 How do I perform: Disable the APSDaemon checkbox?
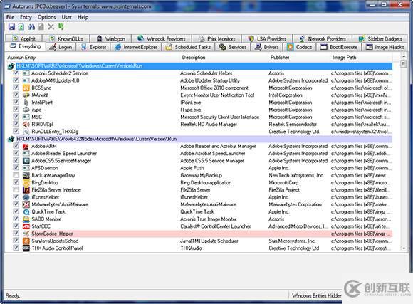pyautogui.click(x=16, y=168)
